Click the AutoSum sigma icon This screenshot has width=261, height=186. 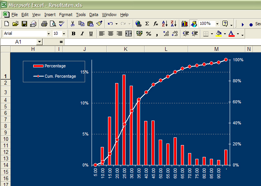click(147, 24)
